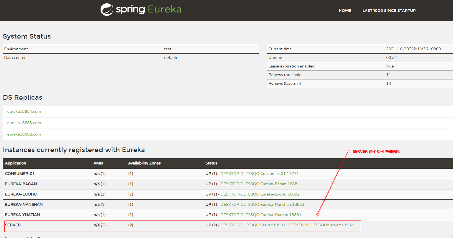
Task: Open the Consumer-01:17771 instance link
Action: [x=260, y=174]
